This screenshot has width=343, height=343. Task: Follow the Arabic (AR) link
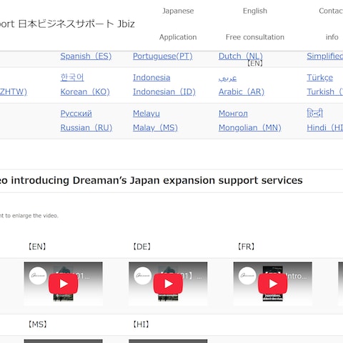coord(242,91)
